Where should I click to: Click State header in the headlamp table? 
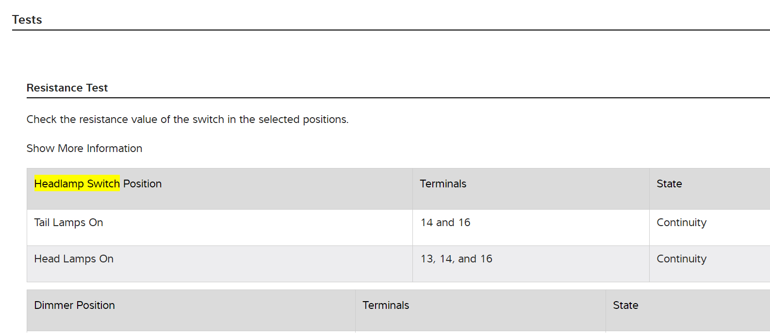[669, 184]
